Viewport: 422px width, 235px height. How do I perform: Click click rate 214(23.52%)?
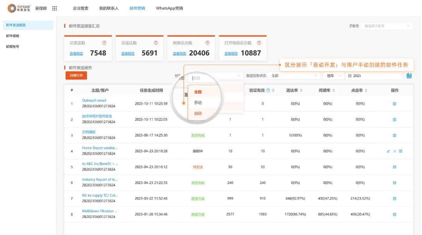click(360, 198)
